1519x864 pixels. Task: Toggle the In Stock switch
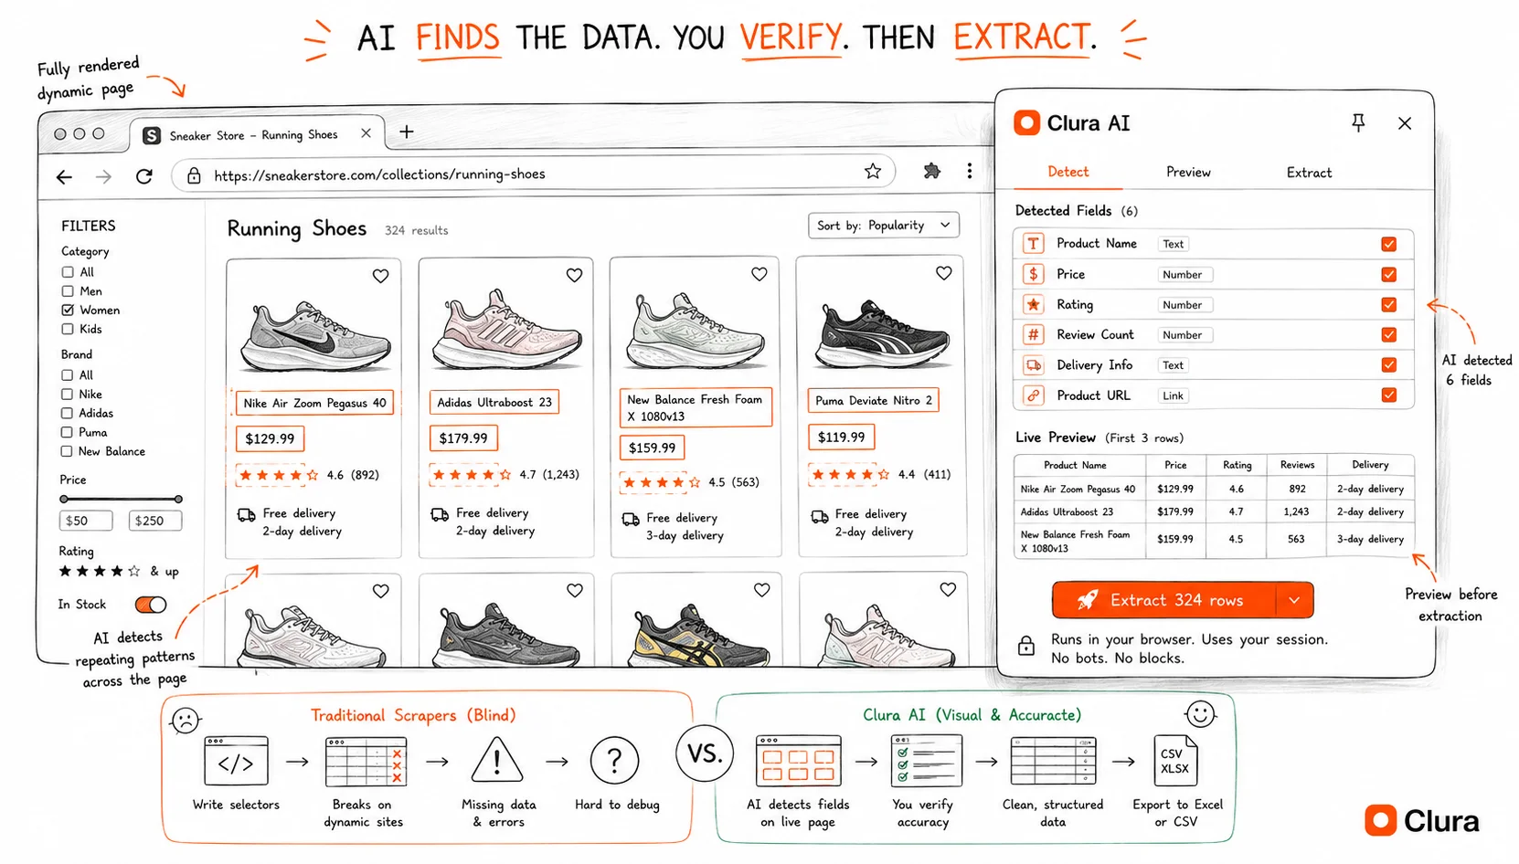coord(151,605)
